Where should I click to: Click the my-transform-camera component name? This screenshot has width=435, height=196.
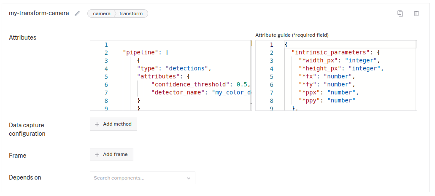click(x=39, y=13)
